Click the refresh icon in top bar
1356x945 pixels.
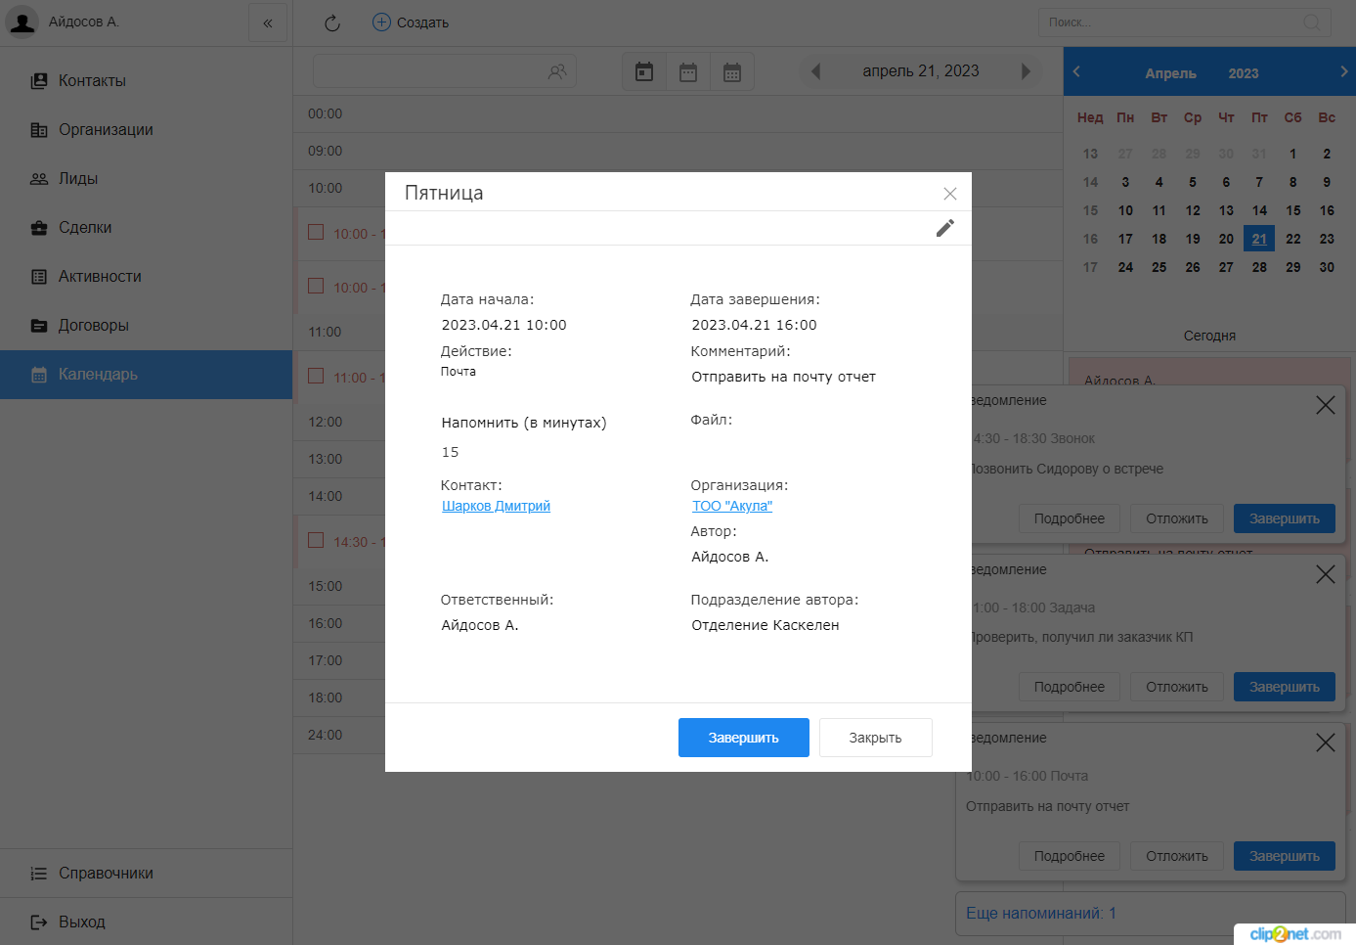(x=332, y=22)
